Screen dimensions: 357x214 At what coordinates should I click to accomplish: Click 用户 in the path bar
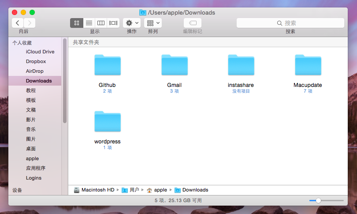click(x=130, y=190)
